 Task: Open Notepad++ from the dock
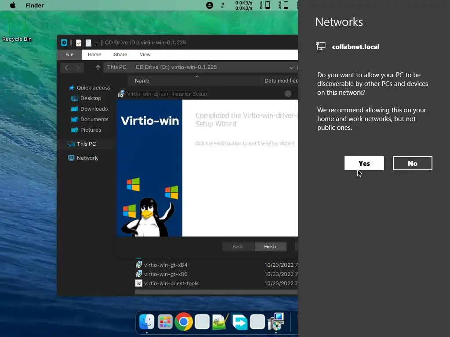coord(220,322)
